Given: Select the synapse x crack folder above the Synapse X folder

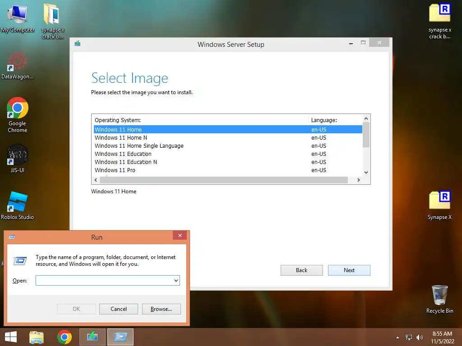Looking at the screenshot, I should 439,21.
